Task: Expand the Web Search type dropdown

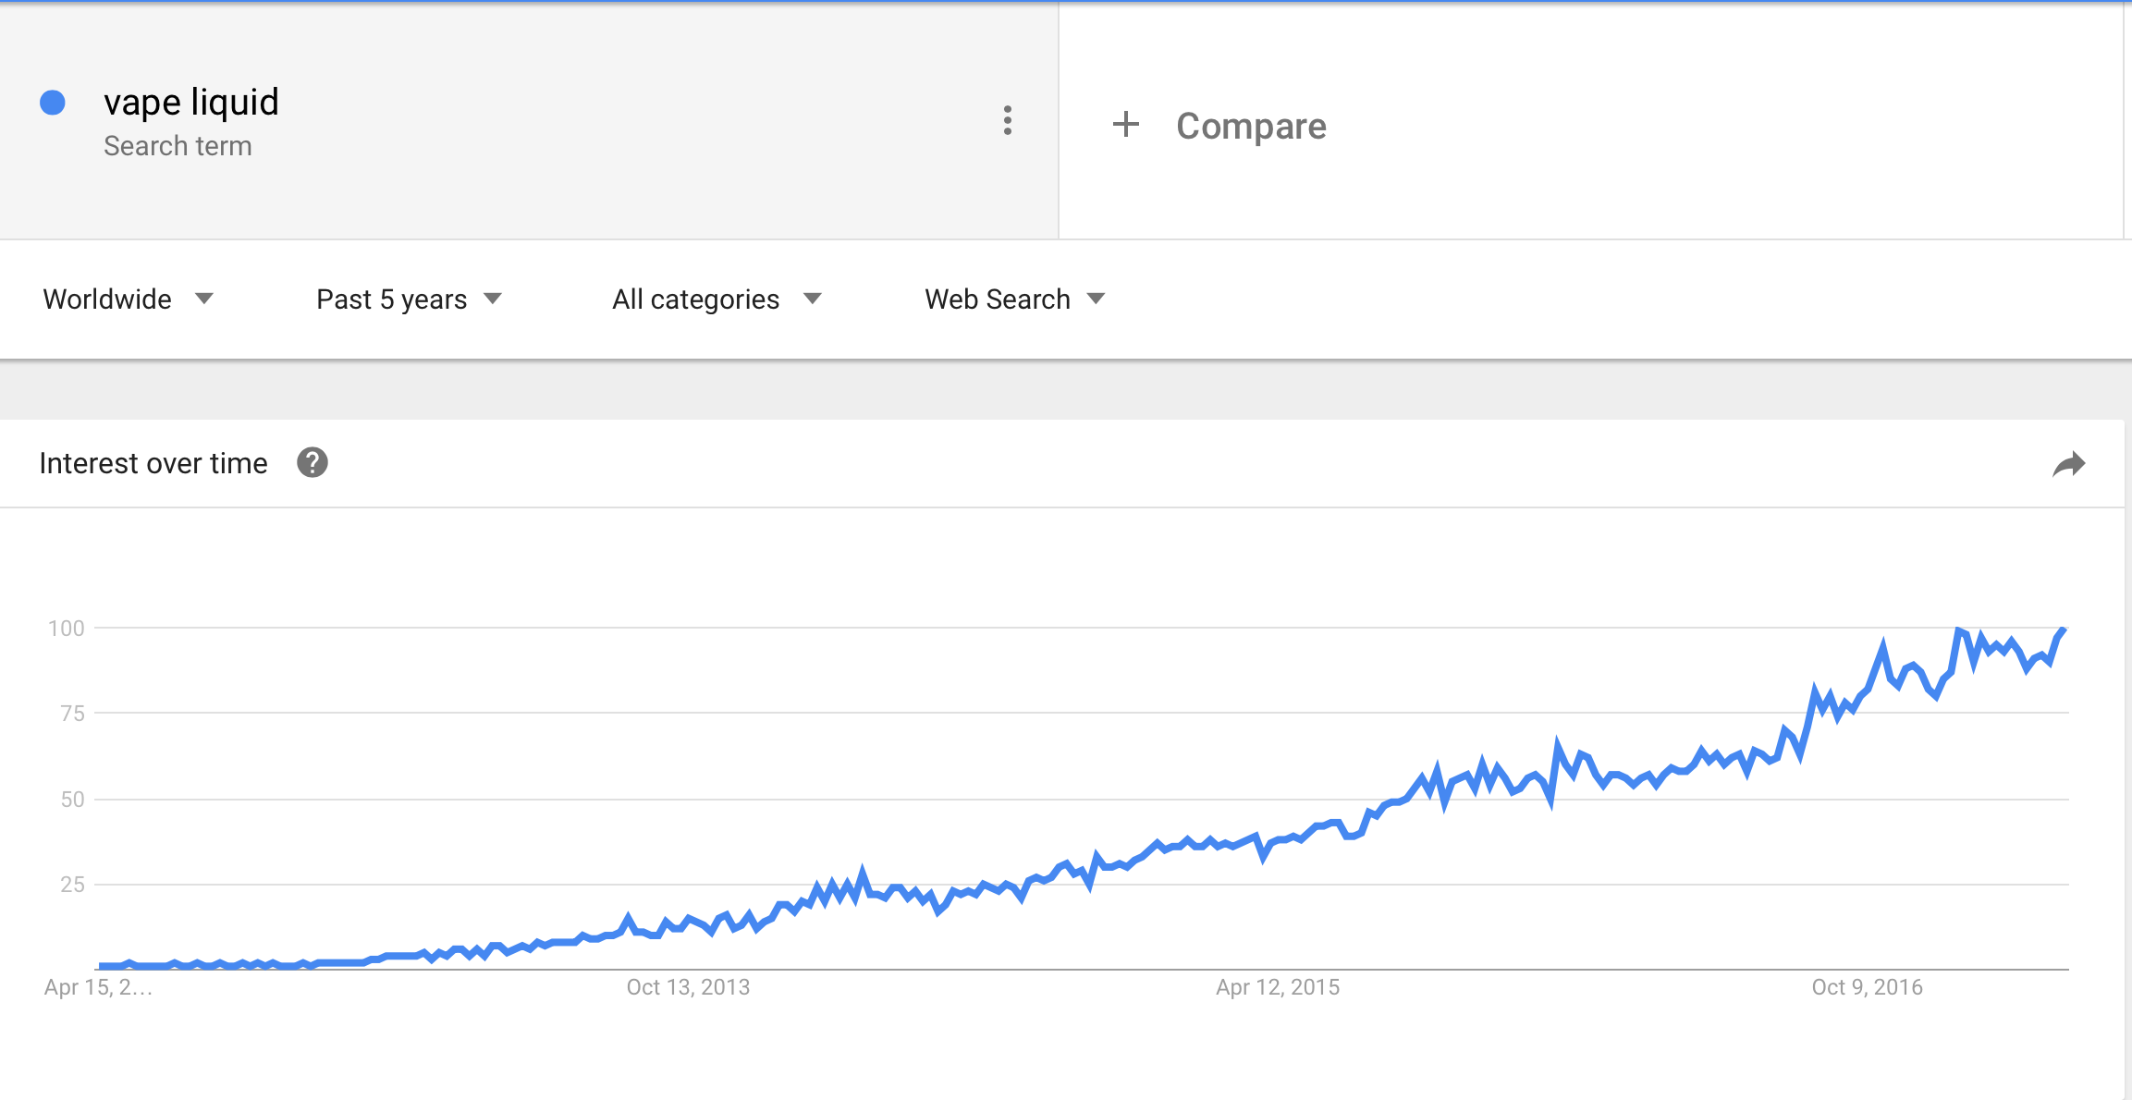Action: pyautogui.click(x=1015, y=299)
